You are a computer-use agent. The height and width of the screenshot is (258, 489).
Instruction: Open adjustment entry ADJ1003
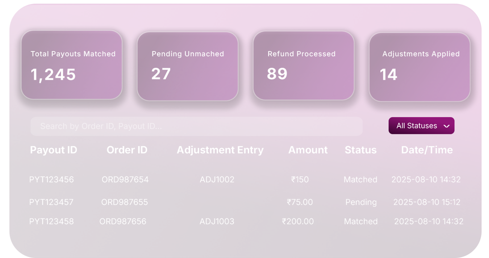pos(217,221)
